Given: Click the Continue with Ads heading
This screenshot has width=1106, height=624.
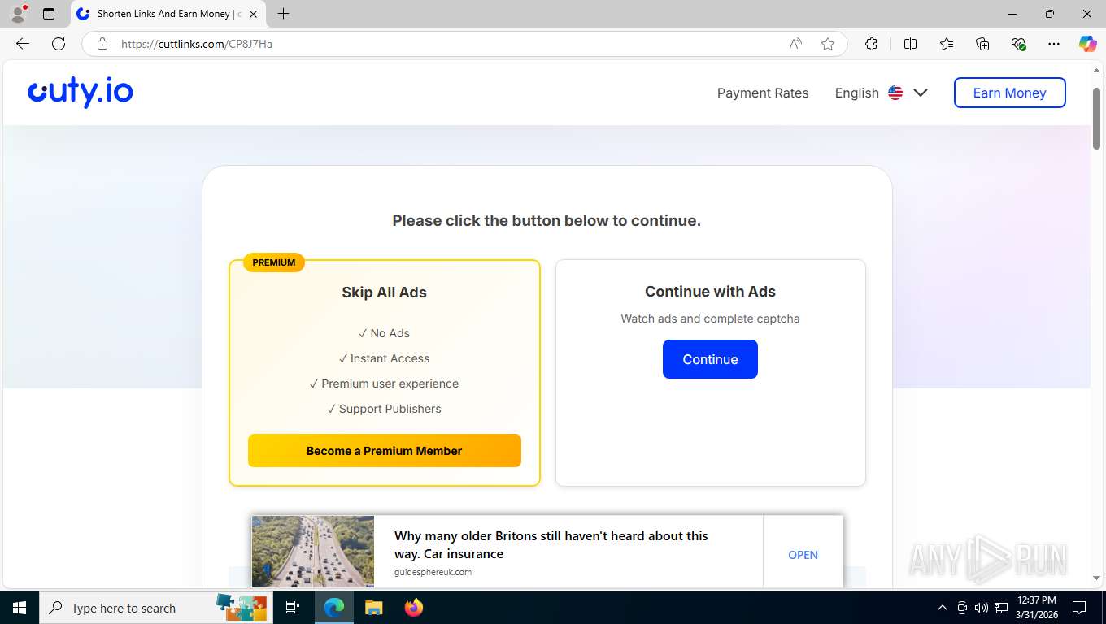Looking at the screenshot, I should 710,292.
